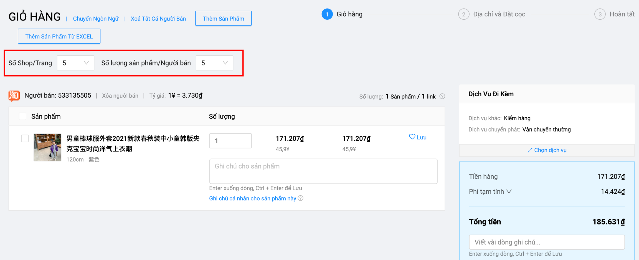Check the select-all Sản phẩm checkbox
This screenshot has width=639, height=260.
coord(22,117)
